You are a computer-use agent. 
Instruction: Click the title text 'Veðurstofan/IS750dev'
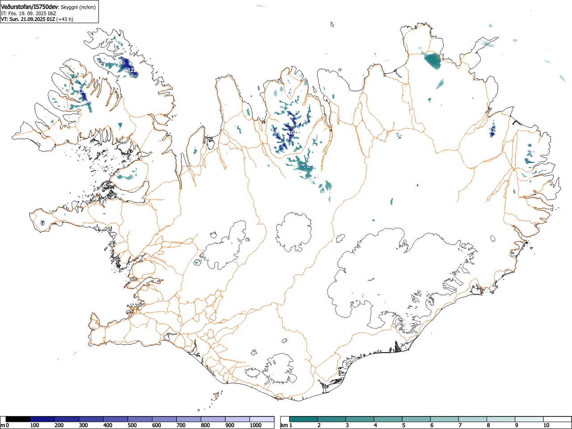coord(29,7)
